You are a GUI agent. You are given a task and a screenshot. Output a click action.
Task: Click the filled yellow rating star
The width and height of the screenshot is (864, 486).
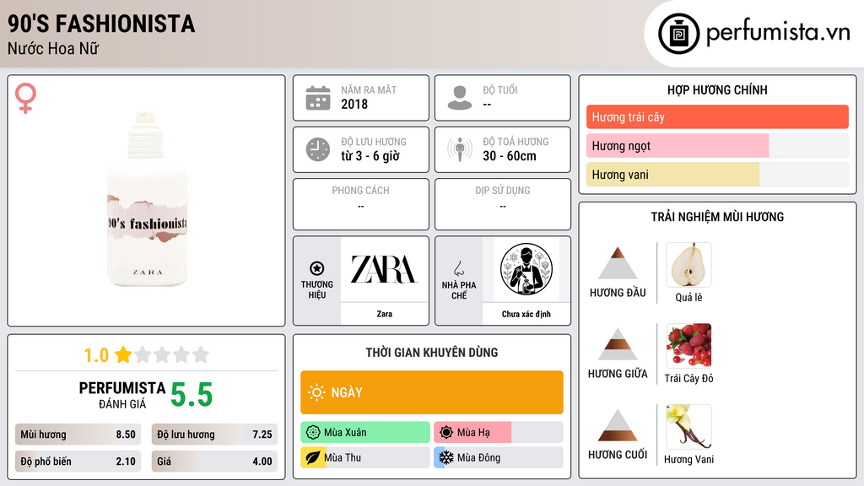click(x=123, y=354)
